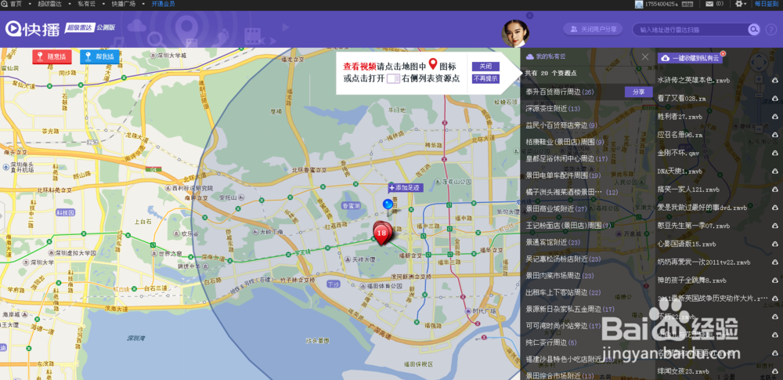Open the mail message icon
Image resolution: width=783 pixels, height=380 pixels.
(x=709, y=3)
